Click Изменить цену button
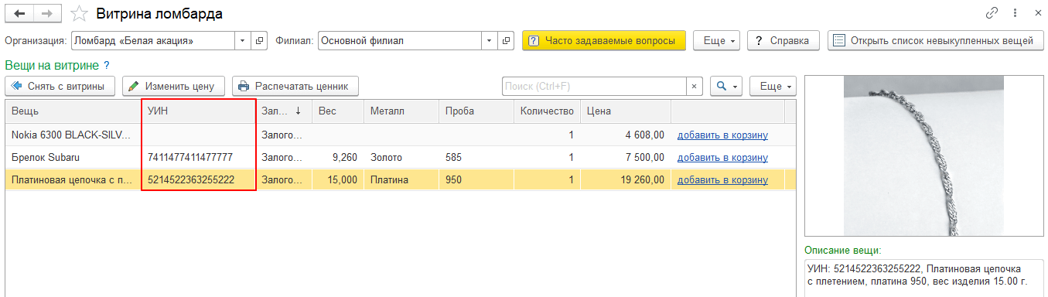Screen dimensions: 1048x297 pos(174,86)
